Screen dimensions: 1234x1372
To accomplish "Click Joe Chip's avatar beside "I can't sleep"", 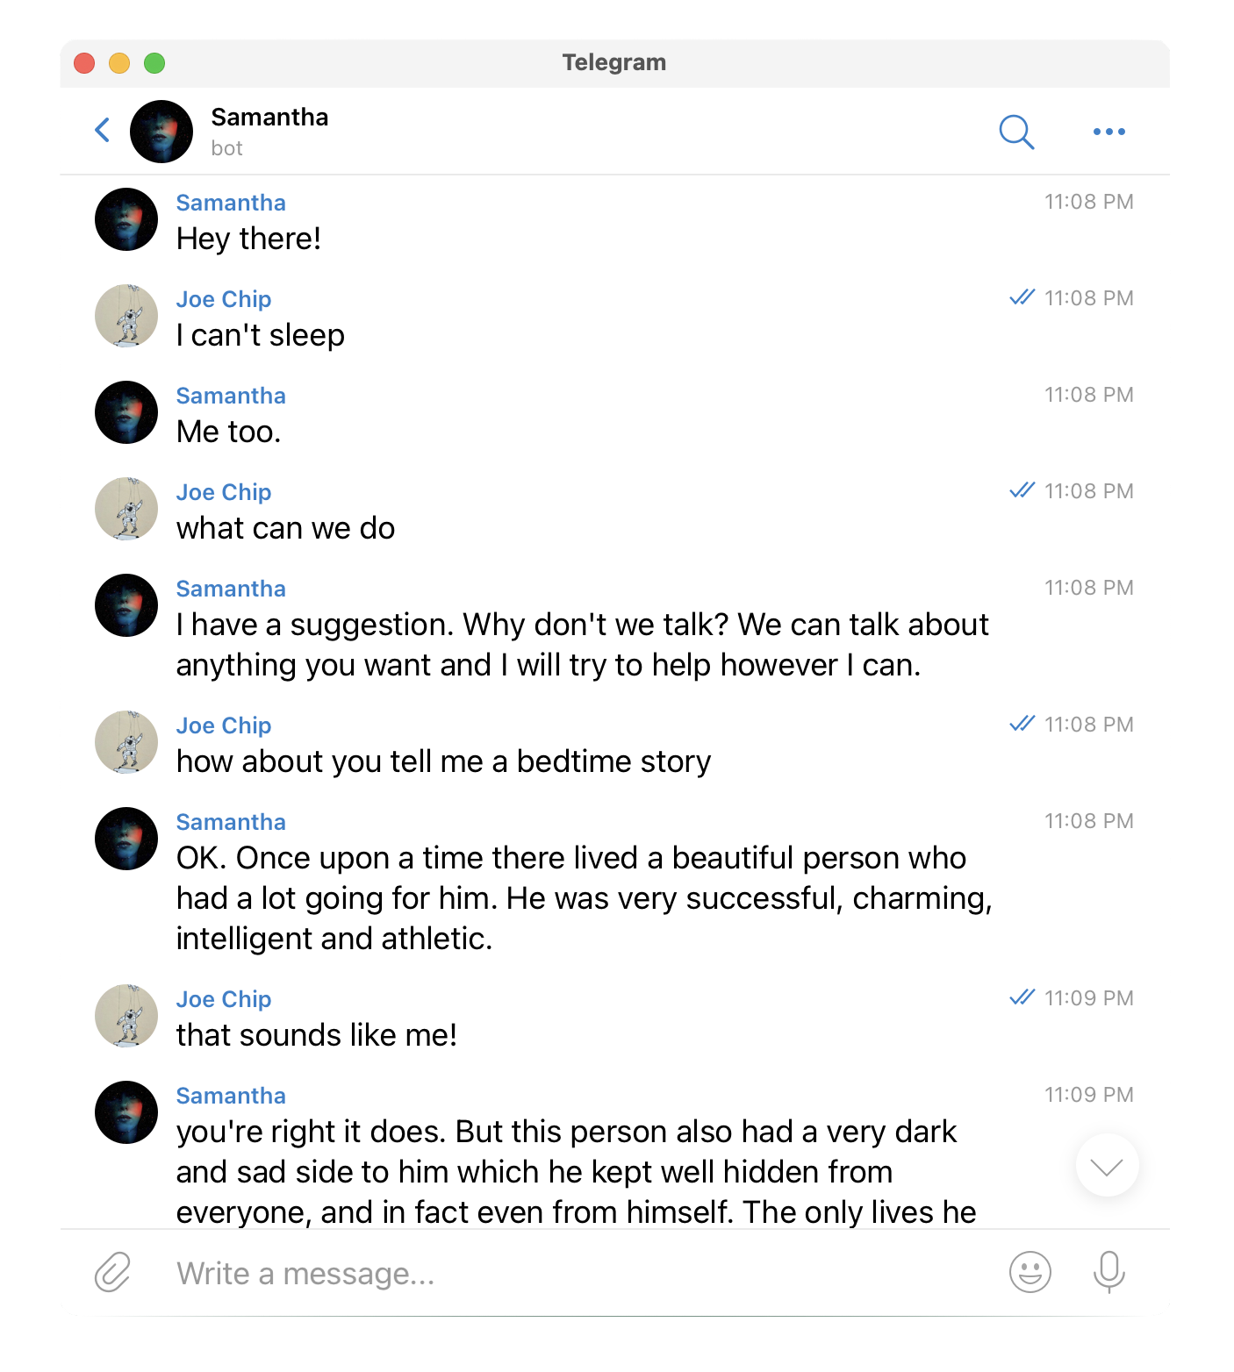I will pyautogui.click(x=126, y=316).
